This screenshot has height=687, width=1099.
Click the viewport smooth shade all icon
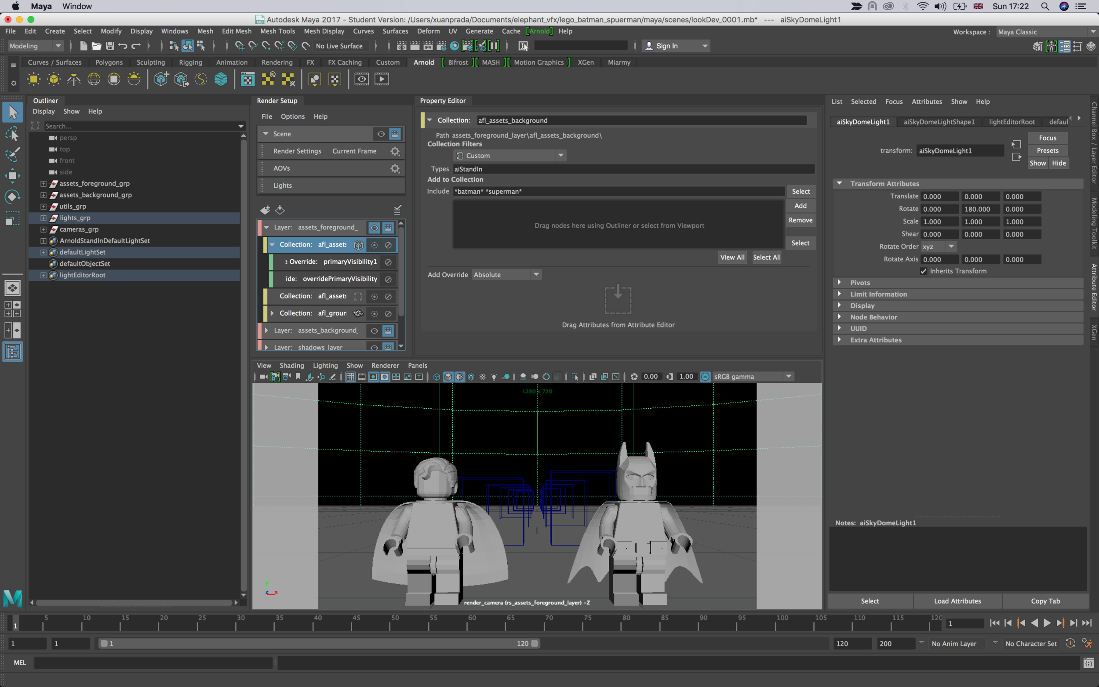(x=448, y=377)
